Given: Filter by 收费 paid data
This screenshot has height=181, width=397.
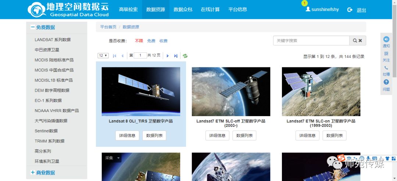Looking at the screenshot, I should 163,41.
